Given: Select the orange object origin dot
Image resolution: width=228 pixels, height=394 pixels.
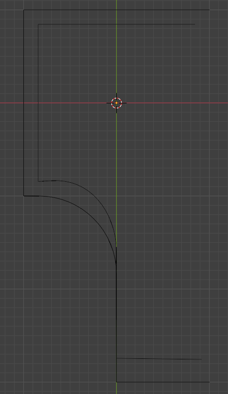Looking at the screenshot, I should tap(116, 103).
